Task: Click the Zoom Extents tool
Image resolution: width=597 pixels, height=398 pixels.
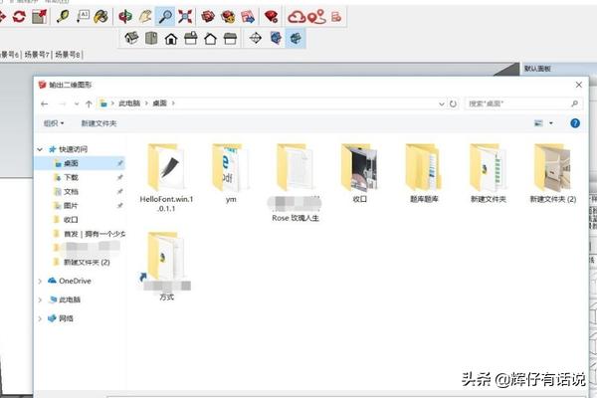Action: (x=185, y=15)
